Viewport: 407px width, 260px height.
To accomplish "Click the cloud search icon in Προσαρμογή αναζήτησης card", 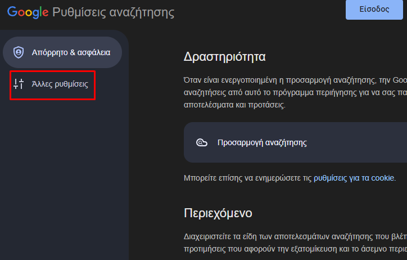I will [202, 142].
